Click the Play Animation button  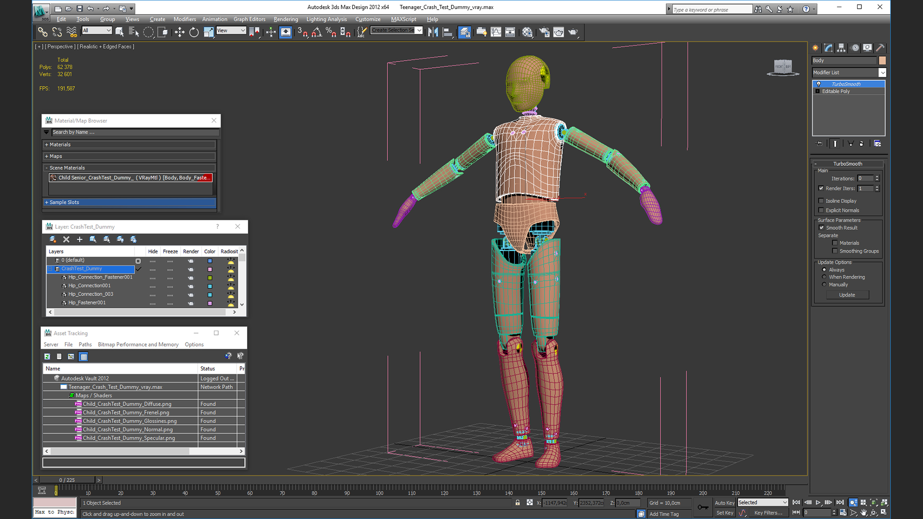coord(818,502)
